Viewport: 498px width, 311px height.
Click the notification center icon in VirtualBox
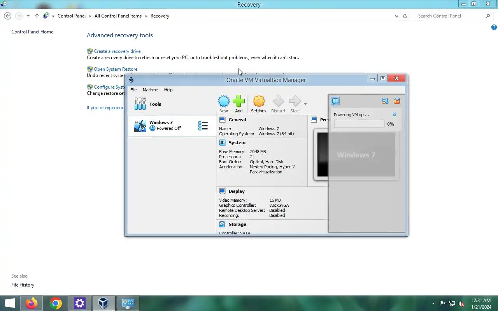pos(335,101)
